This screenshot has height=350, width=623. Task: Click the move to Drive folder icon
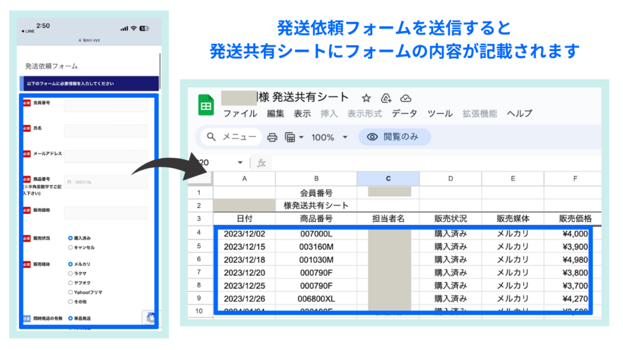386,98
